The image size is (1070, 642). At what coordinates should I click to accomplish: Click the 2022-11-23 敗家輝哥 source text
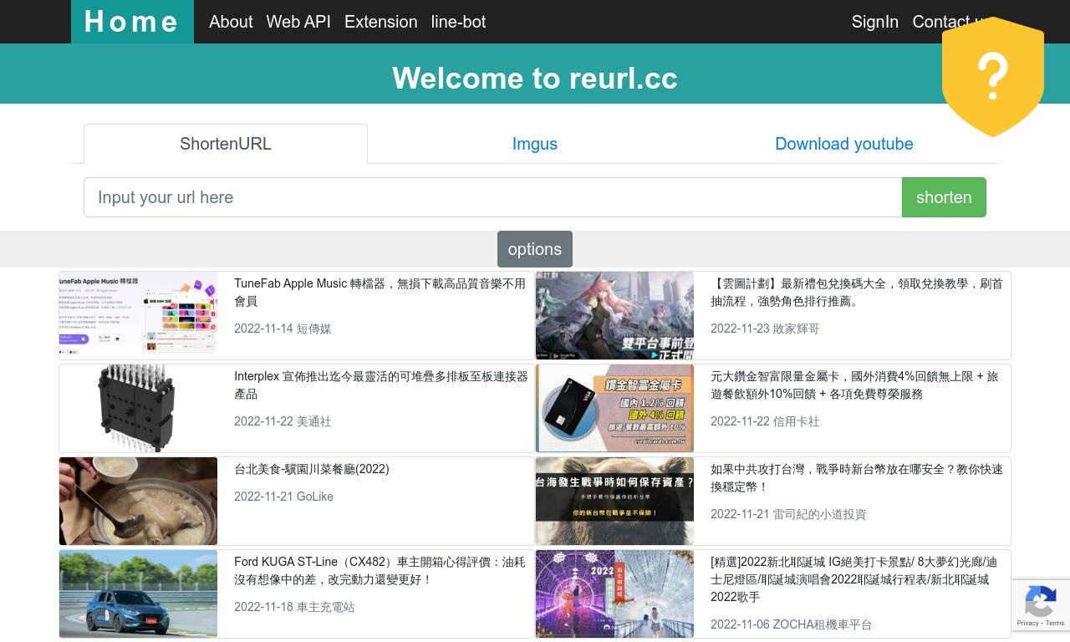tap(765, 329)
